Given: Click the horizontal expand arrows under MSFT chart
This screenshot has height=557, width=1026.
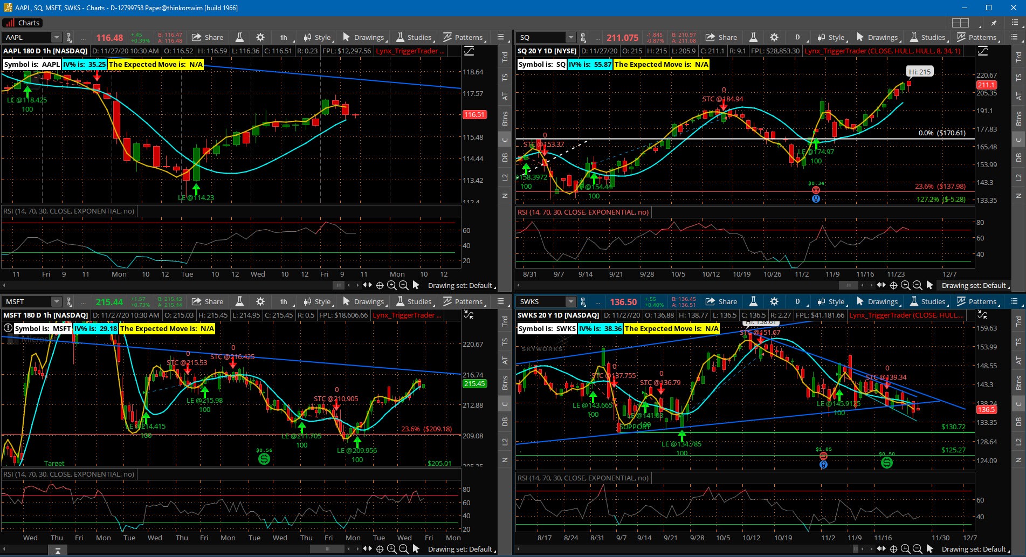Looking at the screenshot, I should click(x=367, y=549).
